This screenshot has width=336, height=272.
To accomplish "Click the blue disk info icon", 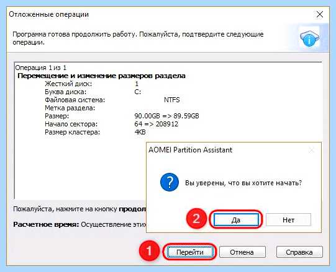I will [x=309, y=38].
